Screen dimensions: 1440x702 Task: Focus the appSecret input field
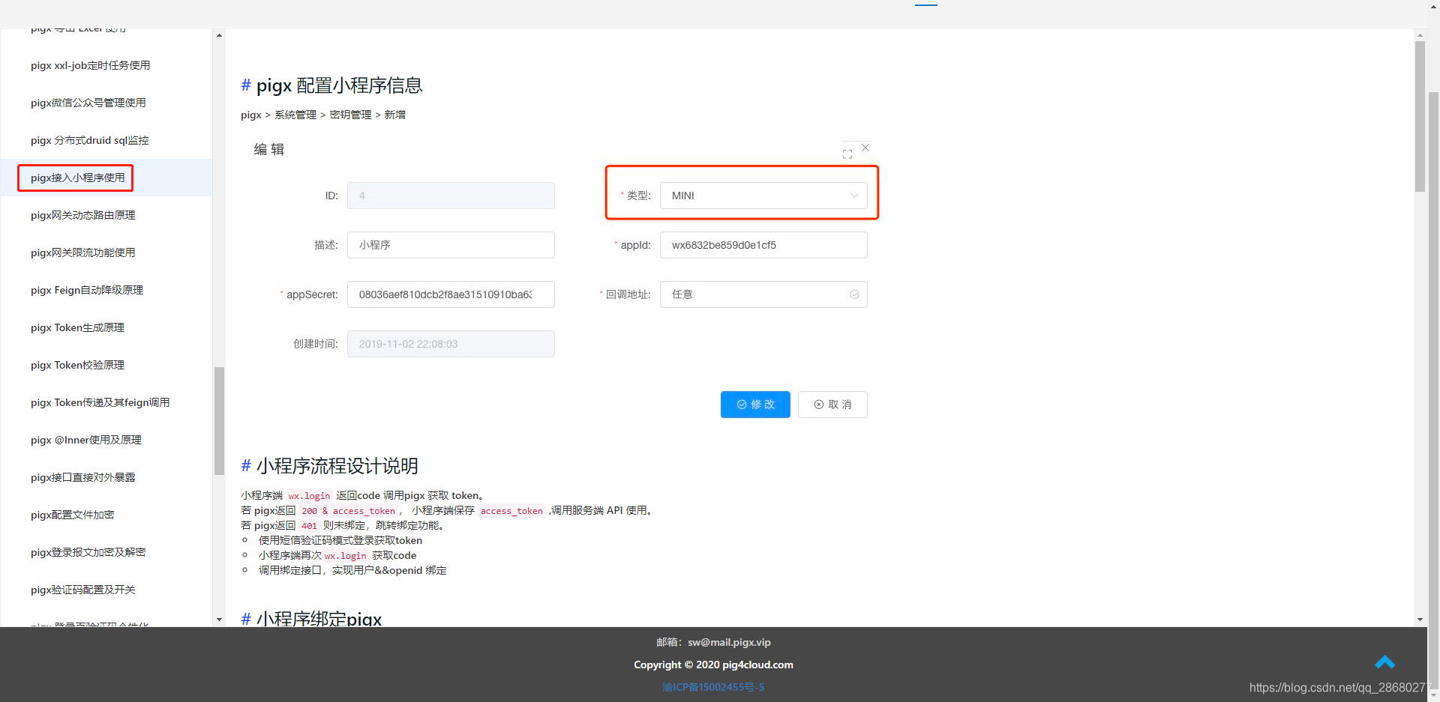pos(451,294)
